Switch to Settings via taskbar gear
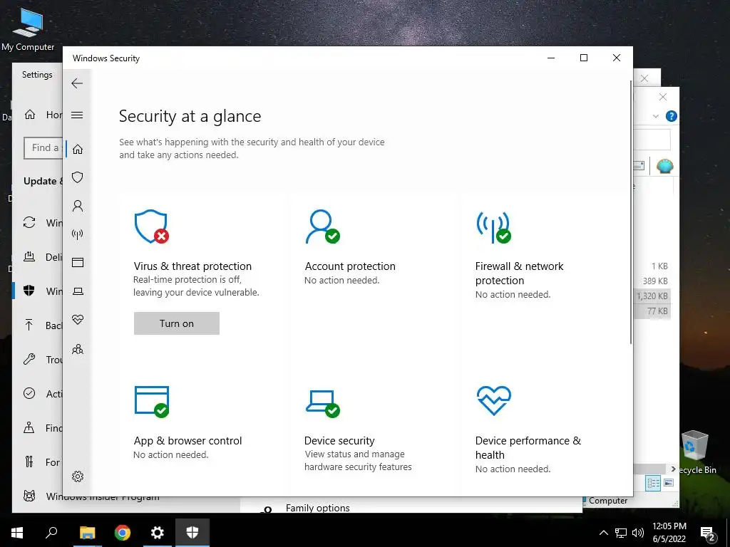The image size is (730, 547). click(x=158, y=533)
